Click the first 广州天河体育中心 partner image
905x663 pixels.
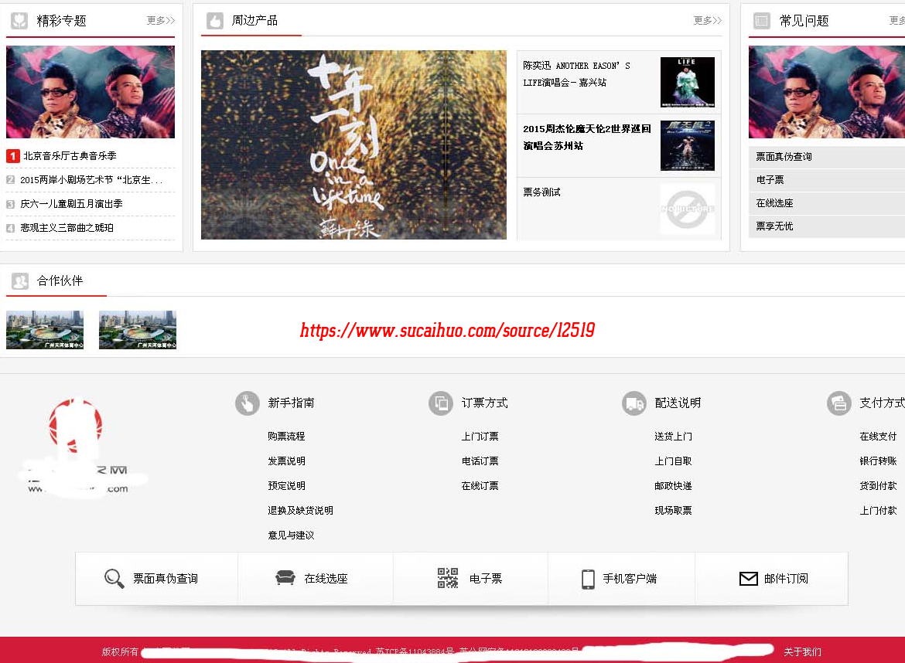tap(45, 330)
